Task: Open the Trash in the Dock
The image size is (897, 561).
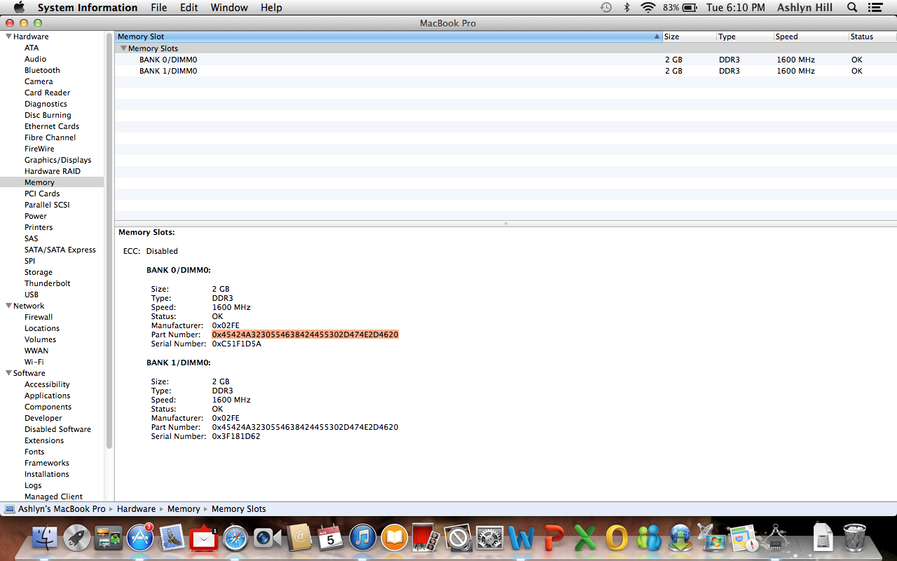Action: pyautogui.click(x=854, y=538)
